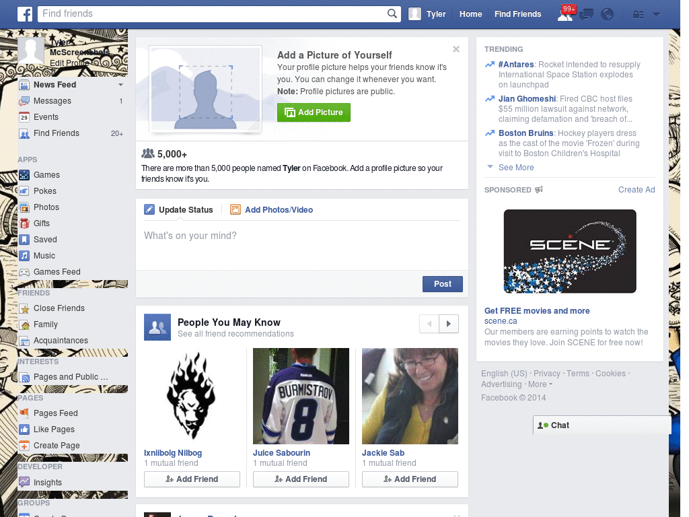Image resolution: width=689 pixels, height=517 pixels.
Task: Open the privacy shortcuts lock icon
Action: [638, 15]
